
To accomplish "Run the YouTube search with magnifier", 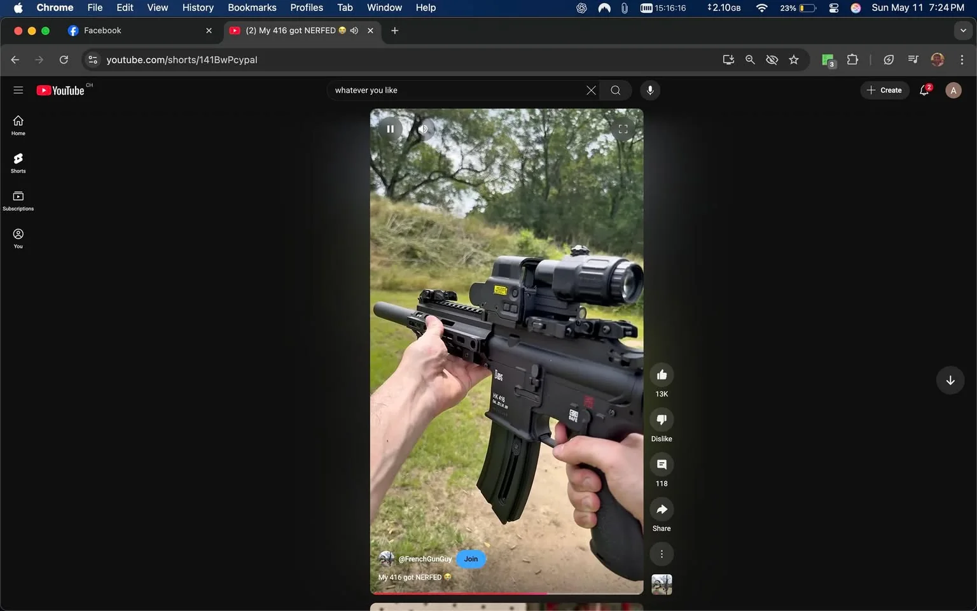I will [616, 90].
